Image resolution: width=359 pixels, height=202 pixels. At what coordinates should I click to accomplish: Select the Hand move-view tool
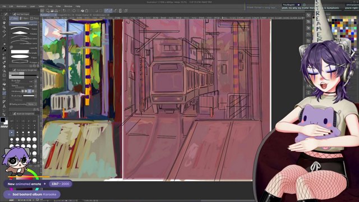[x=4, y=22]
